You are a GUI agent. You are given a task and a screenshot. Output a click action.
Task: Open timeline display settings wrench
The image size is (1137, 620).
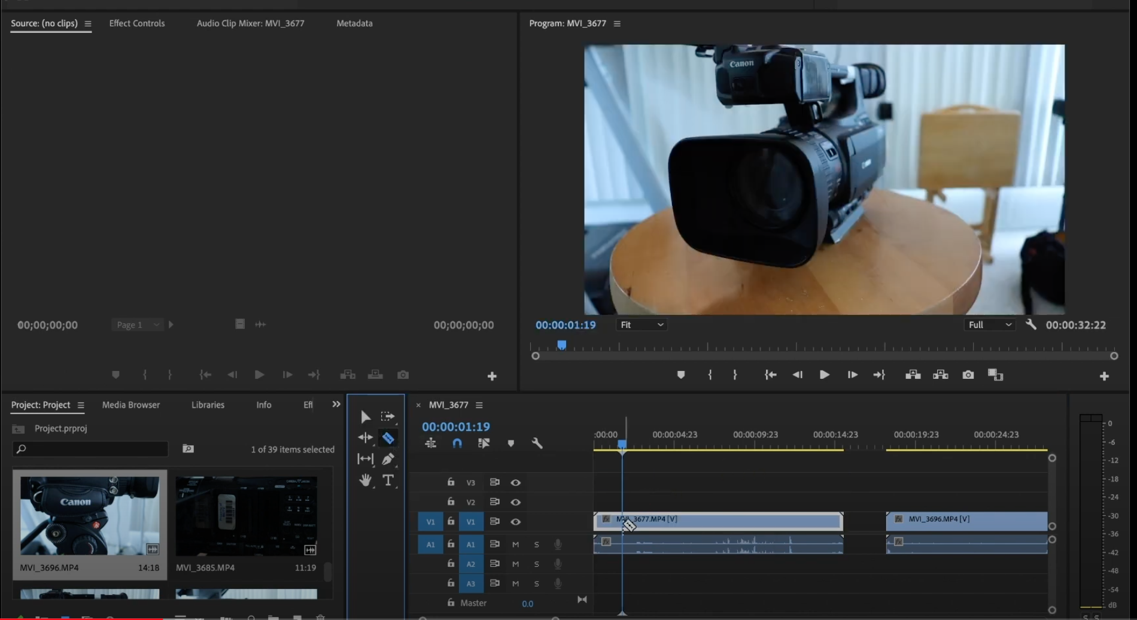pos(537,443)
